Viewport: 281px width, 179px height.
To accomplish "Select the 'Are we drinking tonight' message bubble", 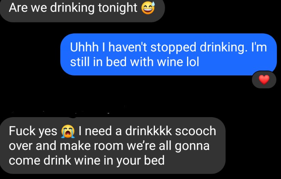I will click(x=82, y=10).
